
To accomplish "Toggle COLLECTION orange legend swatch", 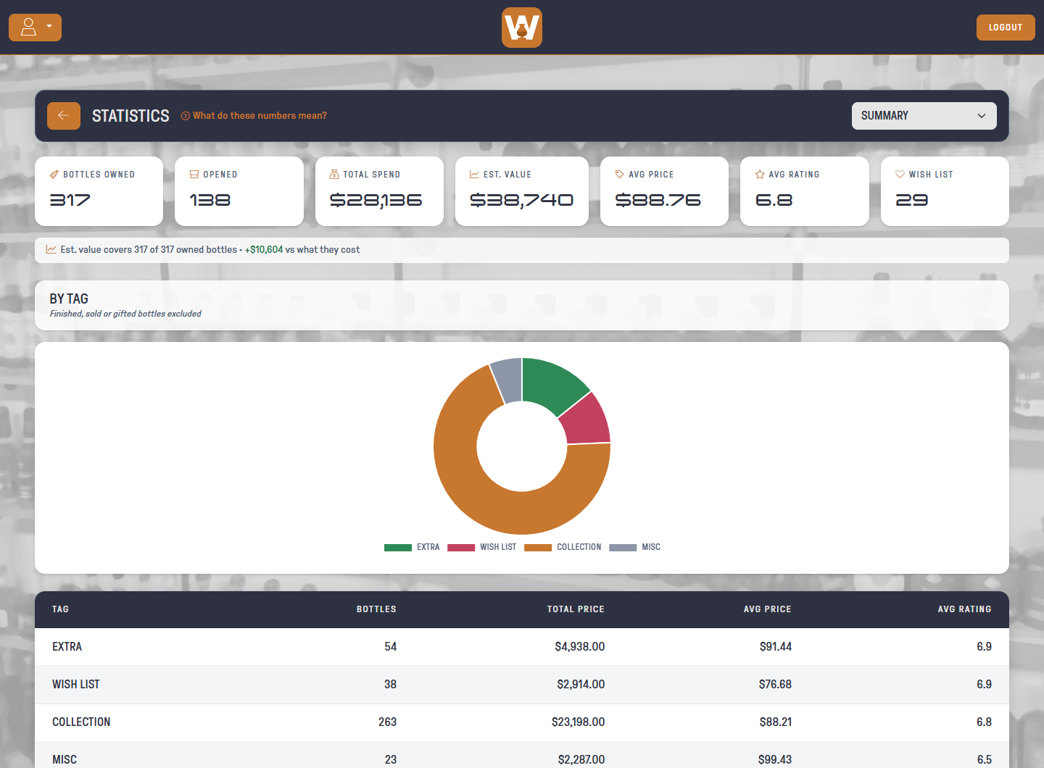I will point(538,548).
